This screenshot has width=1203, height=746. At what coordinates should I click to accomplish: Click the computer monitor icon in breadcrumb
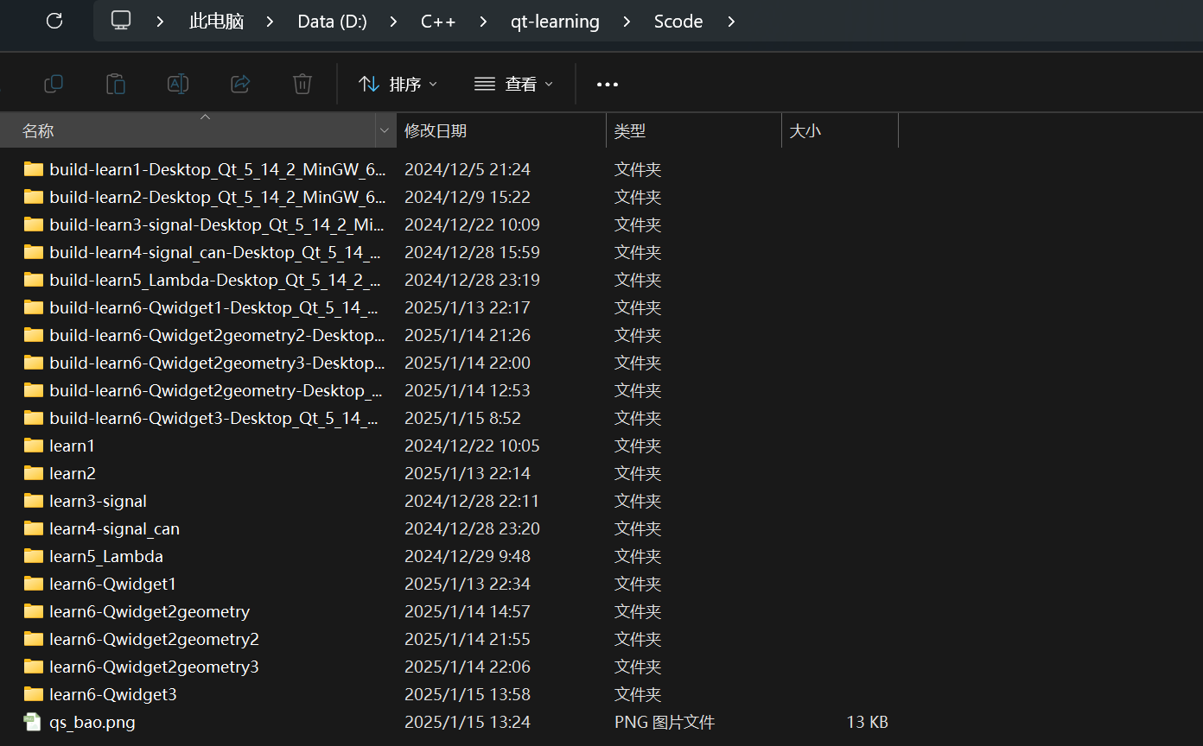point(121,22)
